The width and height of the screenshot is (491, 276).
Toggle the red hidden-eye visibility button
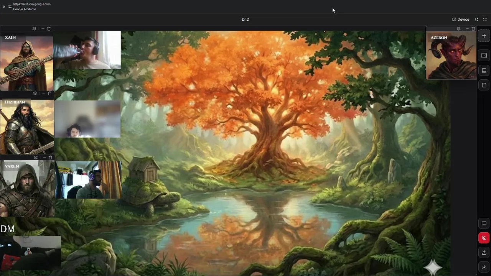[484, 238]
